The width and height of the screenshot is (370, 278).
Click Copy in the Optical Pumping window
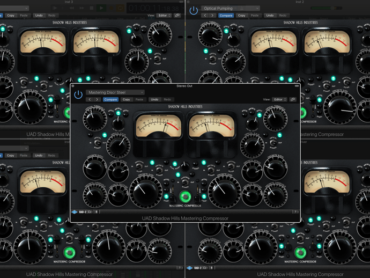pyautogui.click(x=242, y=16)
